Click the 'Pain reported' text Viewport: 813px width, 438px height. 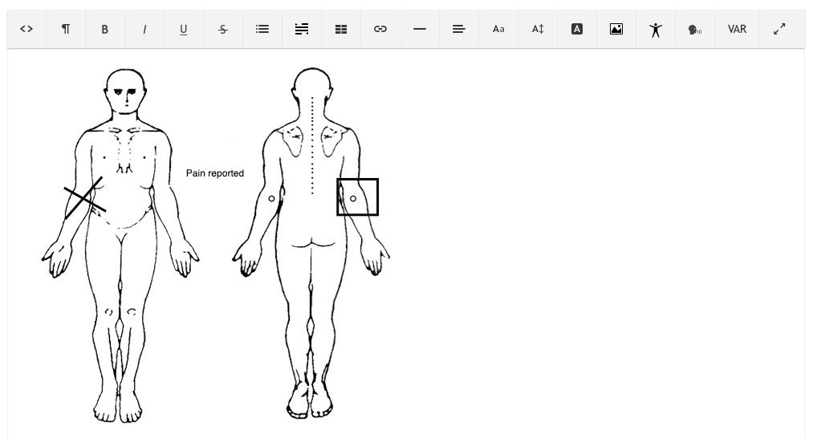[x=215, y=173]
